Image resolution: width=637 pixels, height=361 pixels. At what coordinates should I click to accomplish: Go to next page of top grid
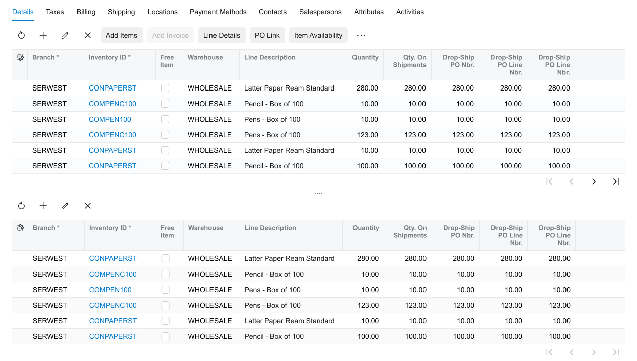tap(594, 182)
